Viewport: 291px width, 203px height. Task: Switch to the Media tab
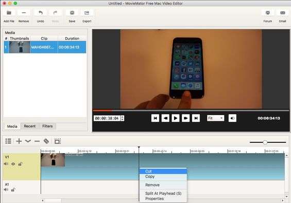coord(12,126)
